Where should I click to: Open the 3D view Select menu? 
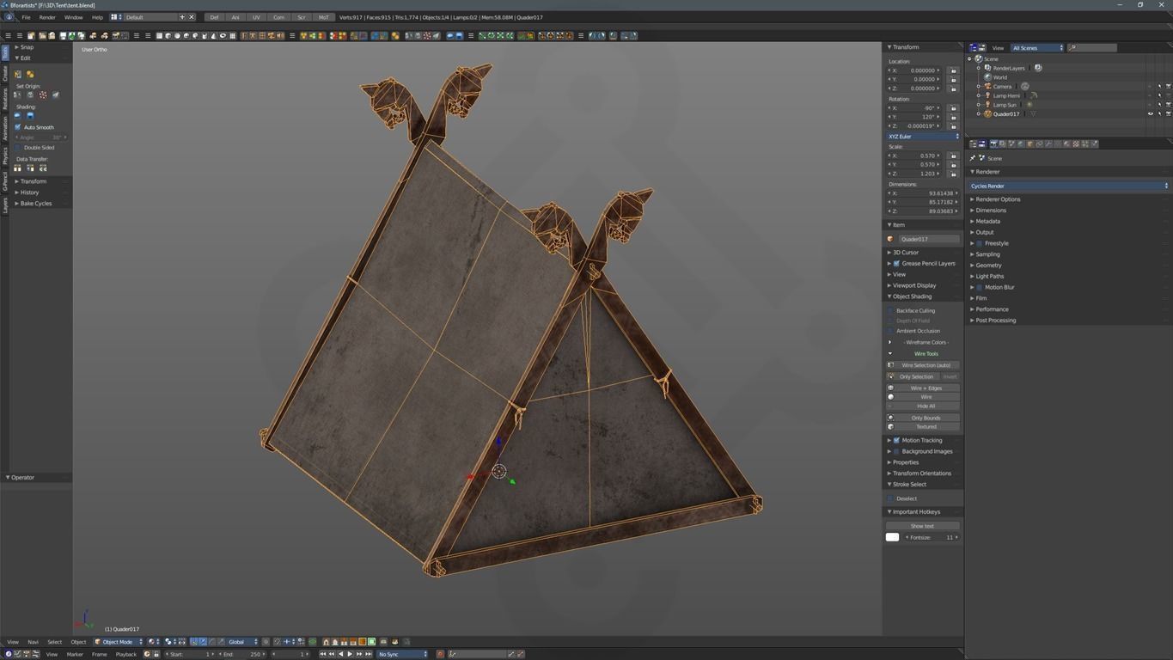[x=54, y=642]
